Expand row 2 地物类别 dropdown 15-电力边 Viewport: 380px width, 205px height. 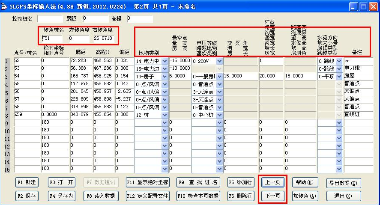point(165,69)
